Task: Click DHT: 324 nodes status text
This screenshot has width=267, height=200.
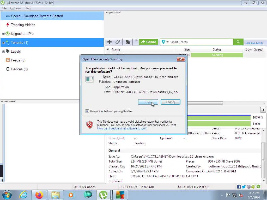Action: pyautogui.click(x=84, y=187)
